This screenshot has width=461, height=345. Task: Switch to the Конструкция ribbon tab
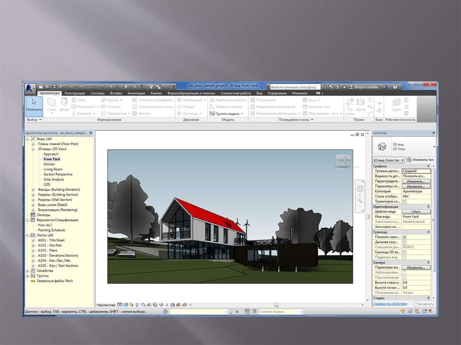[x=74, y=93]
